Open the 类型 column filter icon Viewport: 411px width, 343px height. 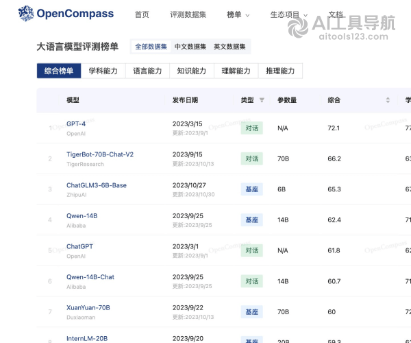tap(262, 100)
